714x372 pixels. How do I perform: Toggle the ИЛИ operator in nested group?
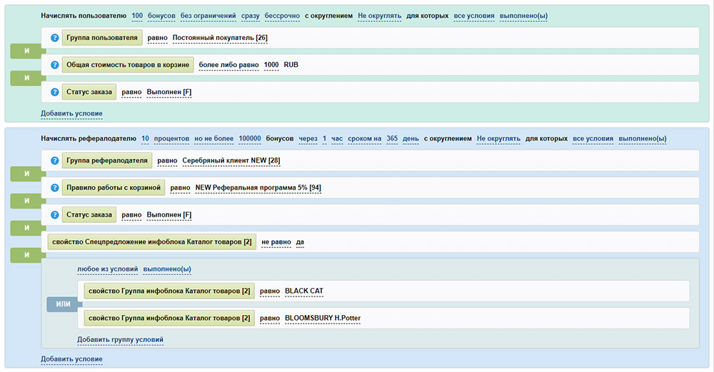pos(63,305)
